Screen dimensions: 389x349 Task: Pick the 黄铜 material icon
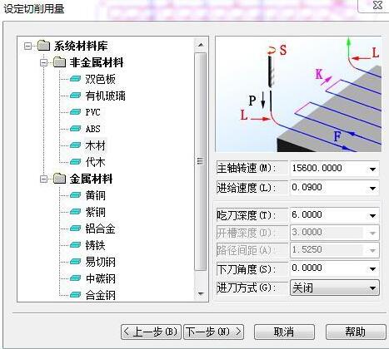[x=75, y=195]
